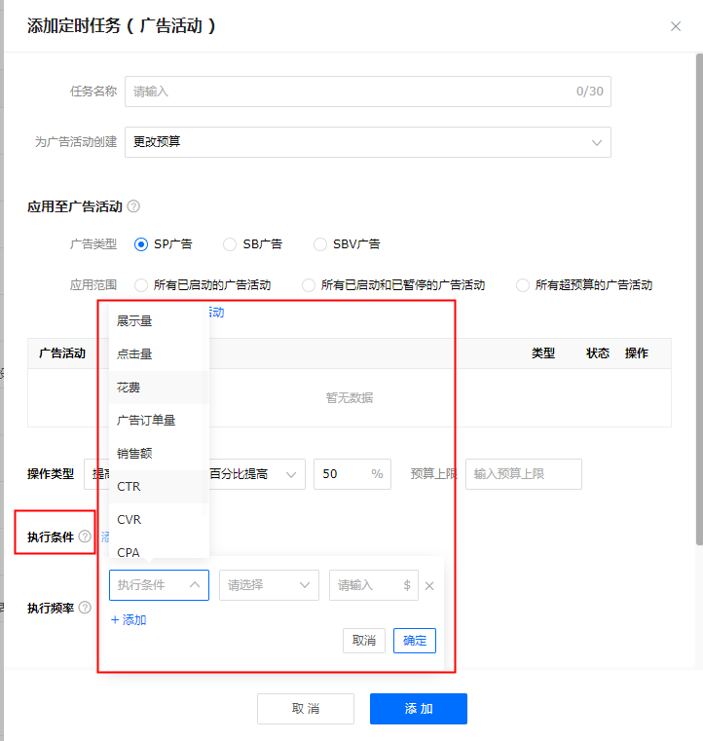Expand the 百分比提高 dropdown
703x741 pixels.
tap(253, 474)
